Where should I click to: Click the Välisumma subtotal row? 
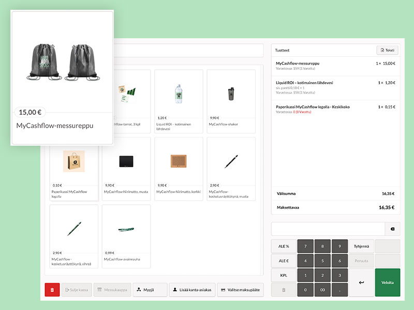tap(335, 193)
